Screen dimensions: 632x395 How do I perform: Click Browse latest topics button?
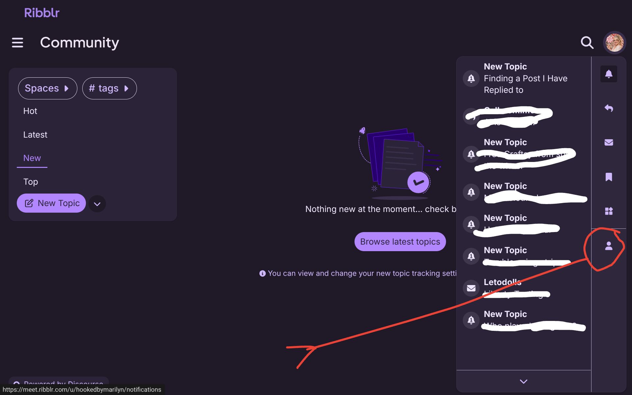(x=400, y=242)
